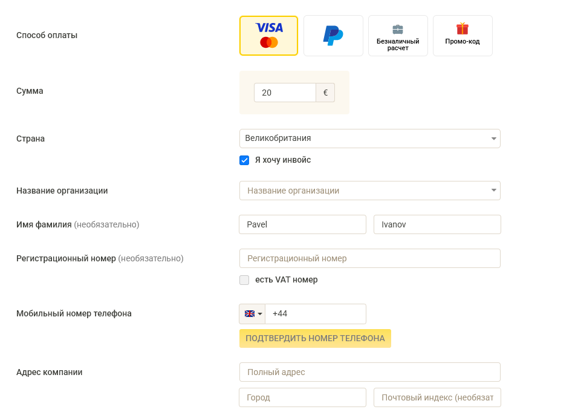Uncheck the Я хочу инвойс checkbox
The image size is (581, 418).
pos(244,160)
